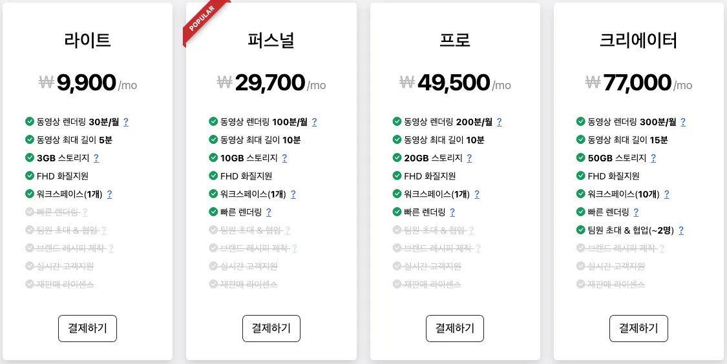Show help for 프로 동영상 렌더링 200분/월

(499, 122)
